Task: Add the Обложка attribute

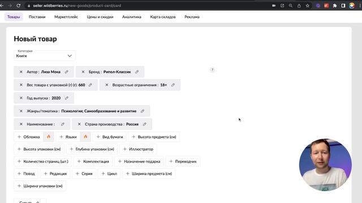Action: (29, 136)
